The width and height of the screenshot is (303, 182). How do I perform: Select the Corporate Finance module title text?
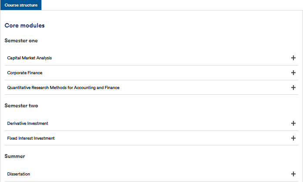pos(25,73)
